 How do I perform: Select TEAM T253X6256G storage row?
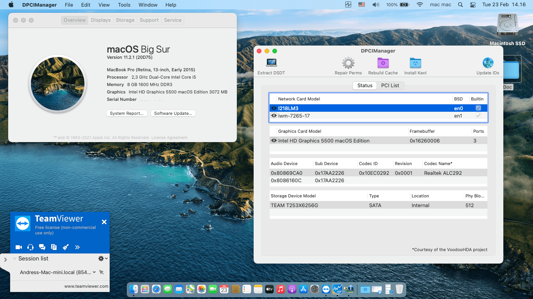point(378,205)
